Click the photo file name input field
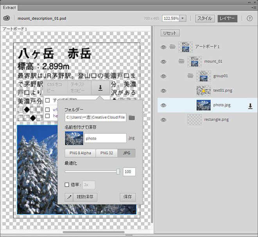Viewport: 258px width, 237px height. [105, 138]
